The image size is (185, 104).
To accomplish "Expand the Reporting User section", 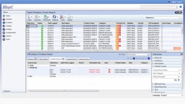I will pos(153,87).
